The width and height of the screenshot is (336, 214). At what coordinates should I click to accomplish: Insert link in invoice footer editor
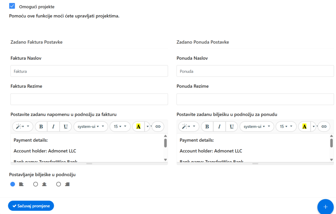[x=158, y=126]
